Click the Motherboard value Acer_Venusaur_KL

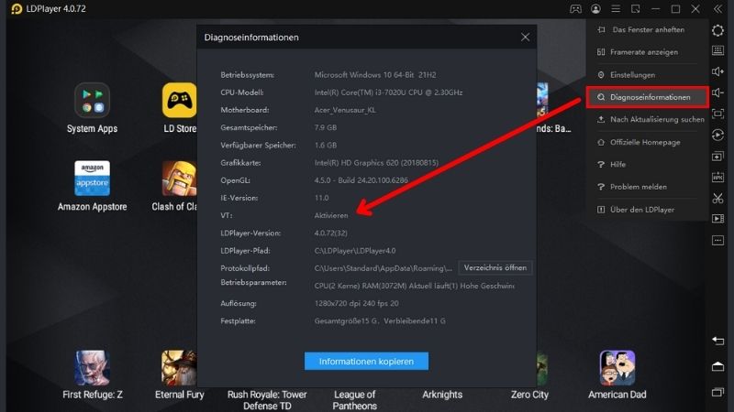click(345, 110)
